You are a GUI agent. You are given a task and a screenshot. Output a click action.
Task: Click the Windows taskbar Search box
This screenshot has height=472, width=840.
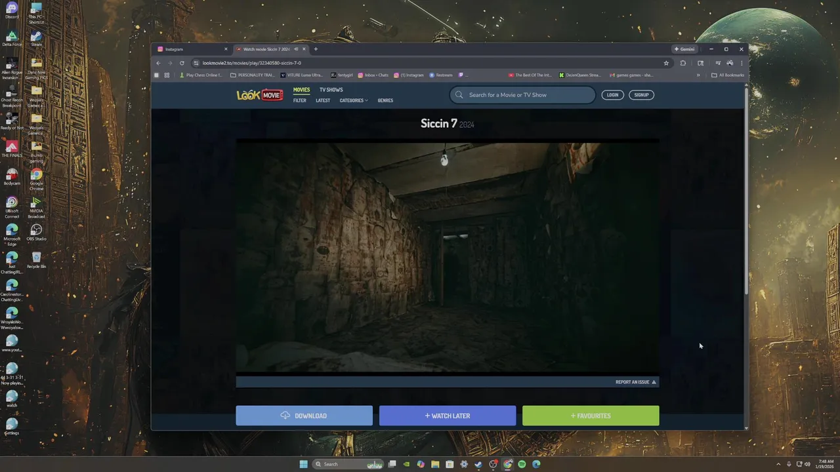pyautogui.click(x=348, y=464)
